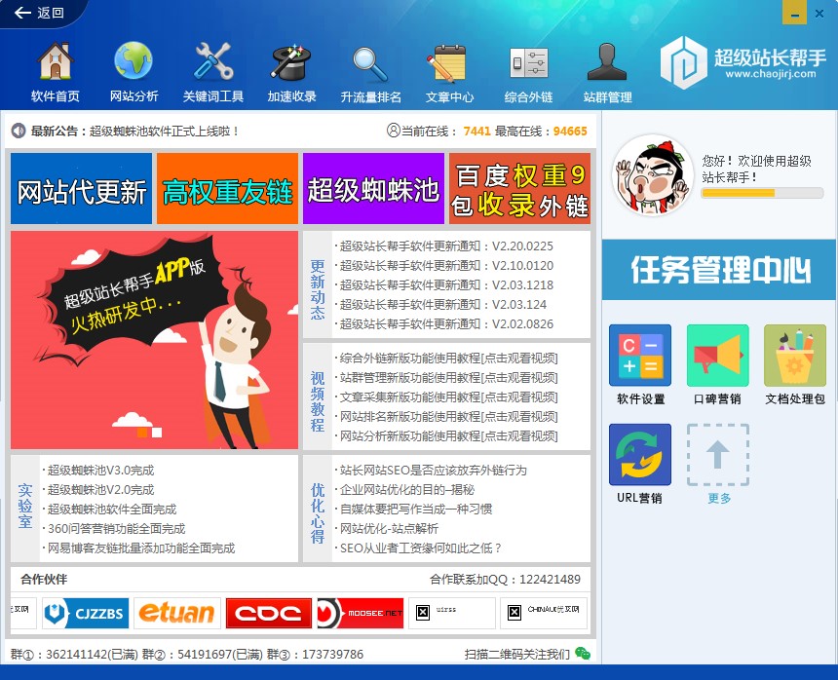
Task: Watch 网站排名新版功能使用教程 video
Action: click(x=448, y=417)
